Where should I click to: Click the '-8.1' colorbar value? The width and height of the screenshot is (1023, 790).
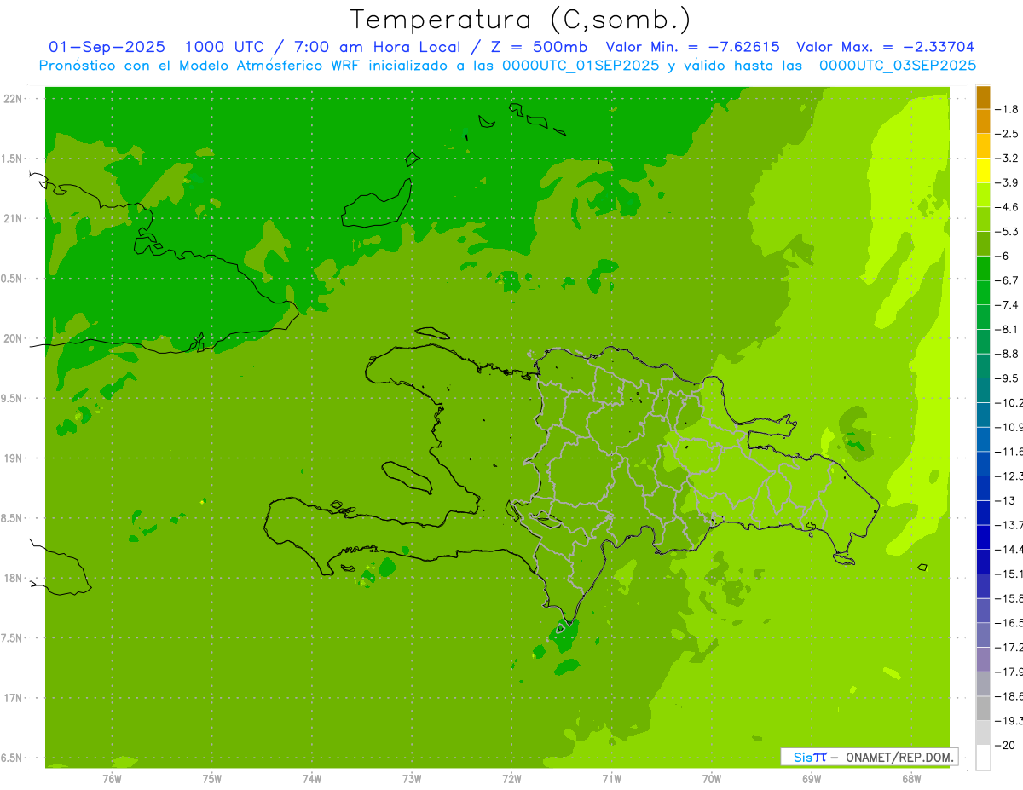click(x=1008, y=329)
